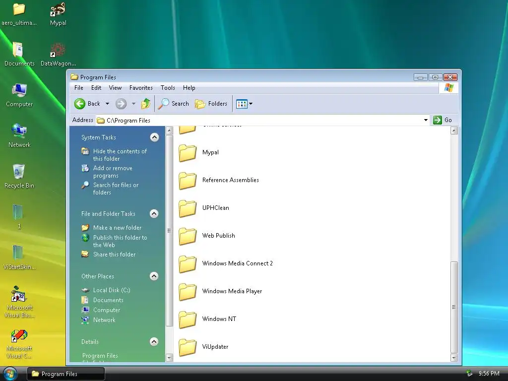
Task: Open the Views dropdown arrow
Action: tap(251, 104)
